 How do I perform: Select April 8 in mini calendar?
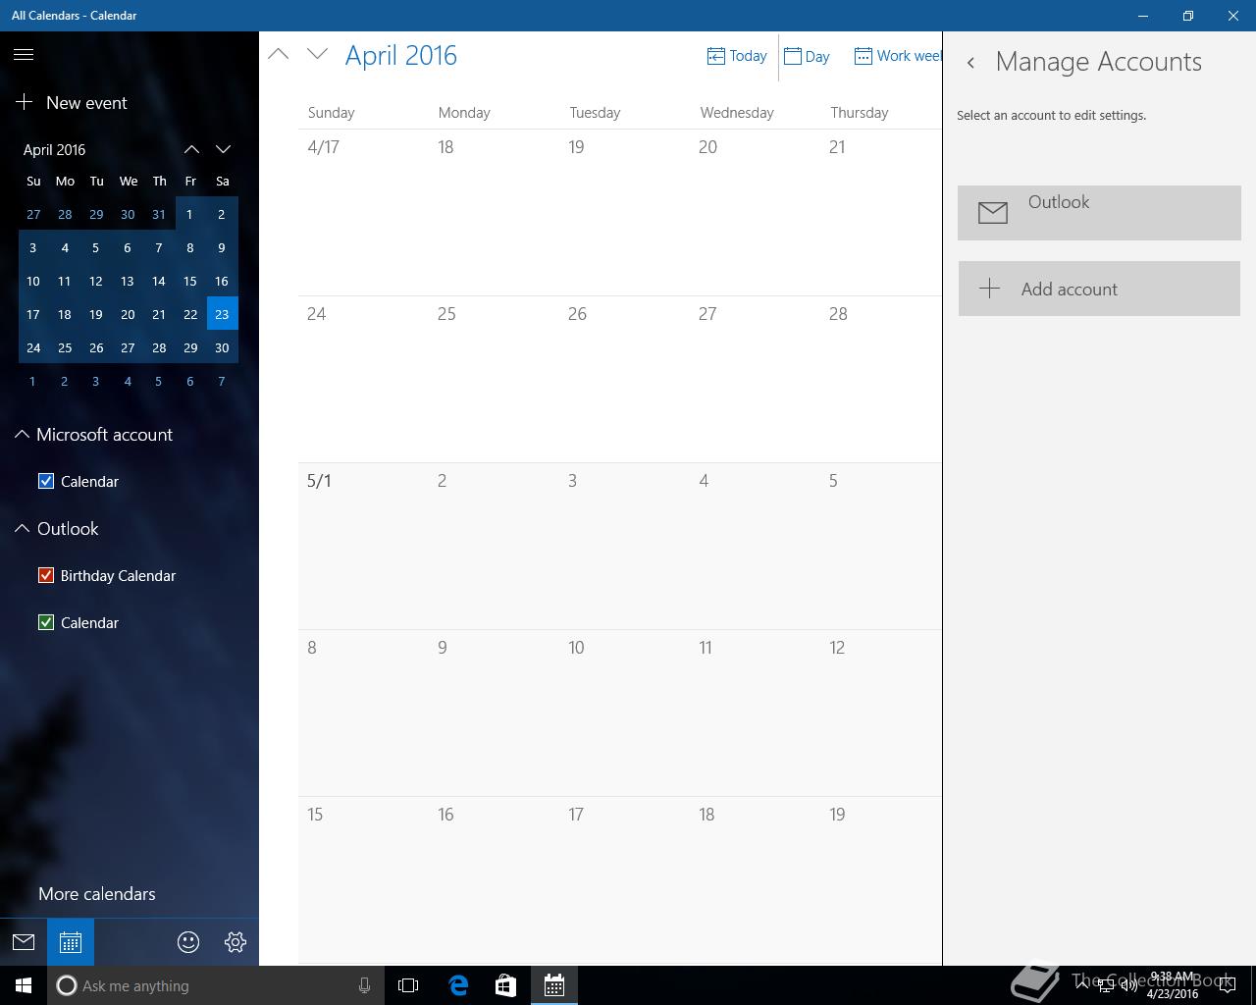(x=190, y=247)
